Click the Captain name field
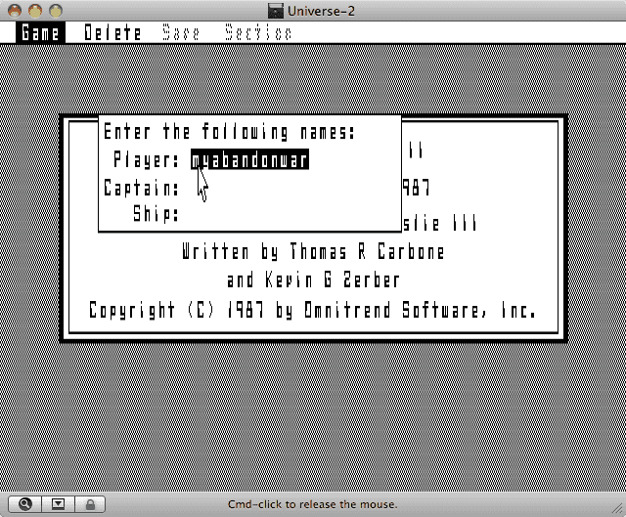 [293, 188]
